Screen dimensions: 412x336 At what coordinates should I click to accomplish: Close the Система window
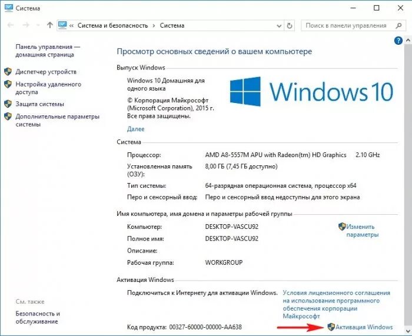tap(400, 8)
